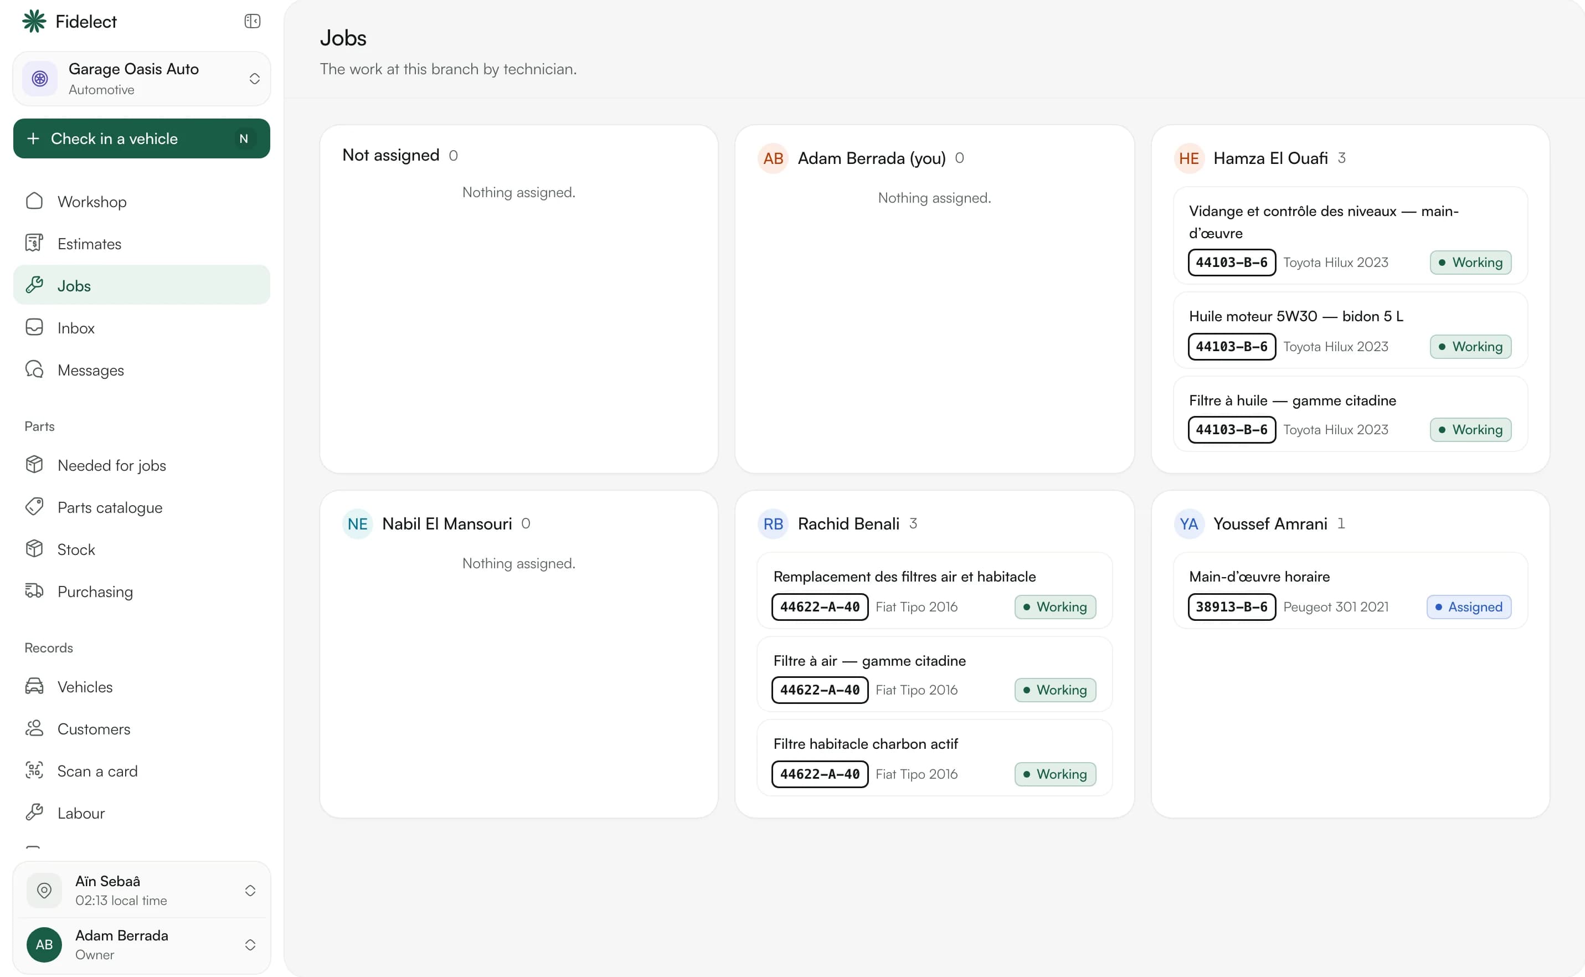Click the Estimates receipt icon
The height and width of the screenshot is (977, 1585).
(34, 243)
